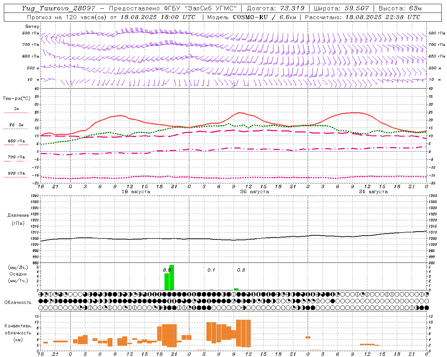Click the Осадки panel label

click(18, 274)
